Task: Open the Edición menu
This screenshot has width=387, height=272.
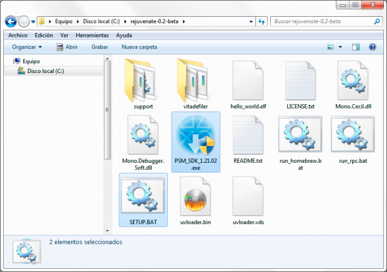Action: [44, 36]
